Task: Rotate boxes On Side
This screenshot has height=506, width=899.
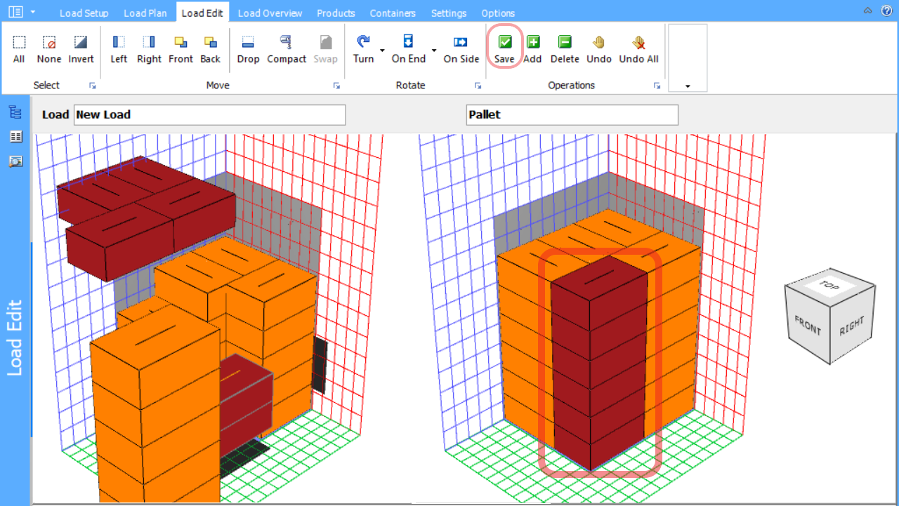Action: [x=461, y=48]
